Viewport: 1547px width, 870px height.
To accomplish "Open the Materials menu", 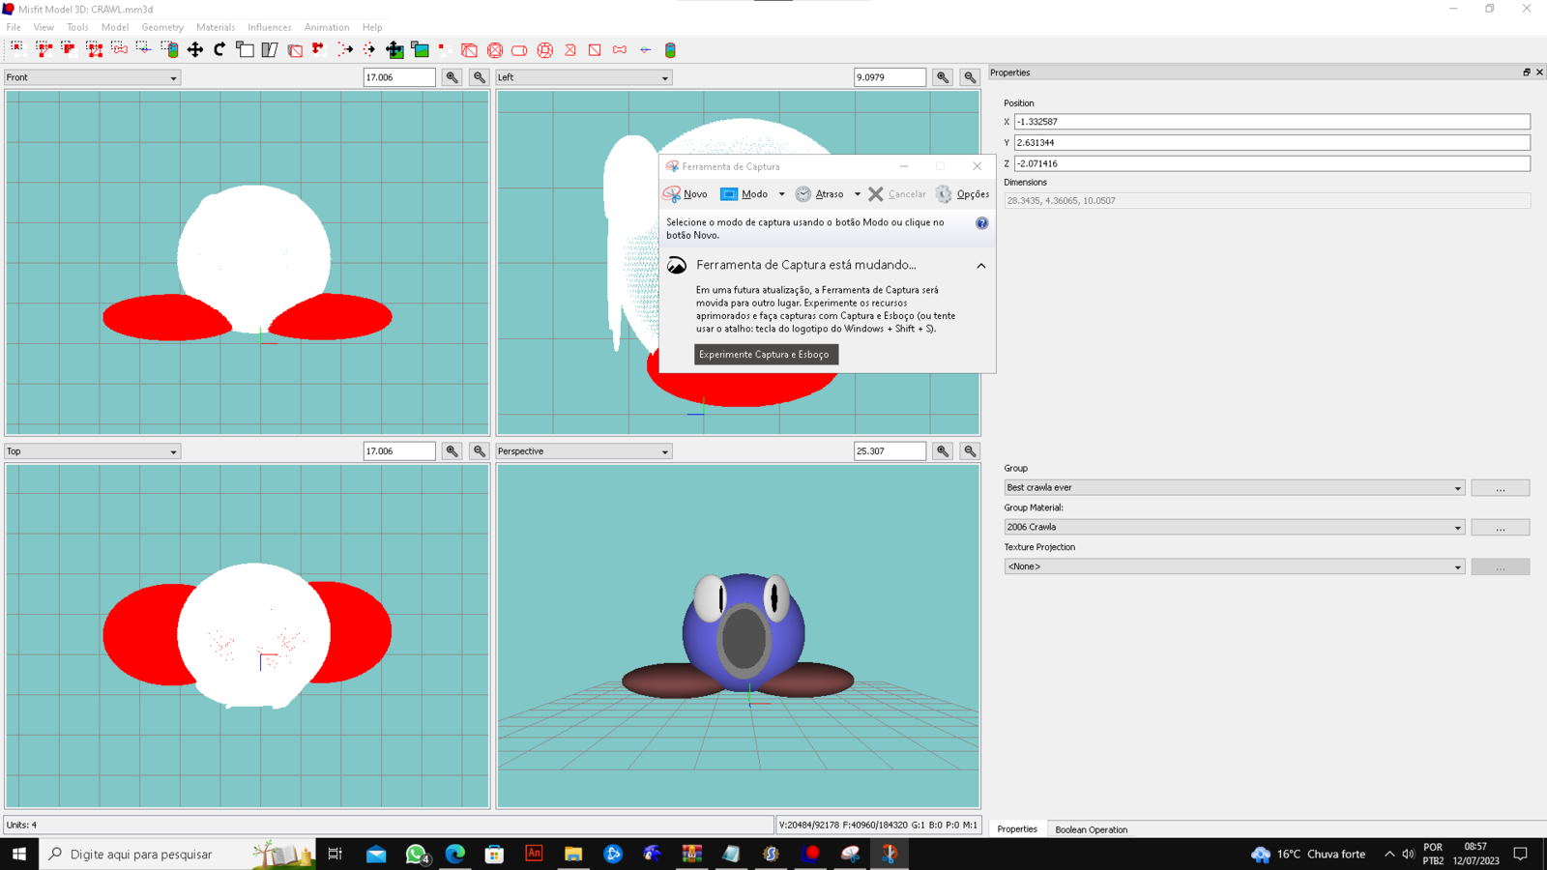I will coord(216,27).
